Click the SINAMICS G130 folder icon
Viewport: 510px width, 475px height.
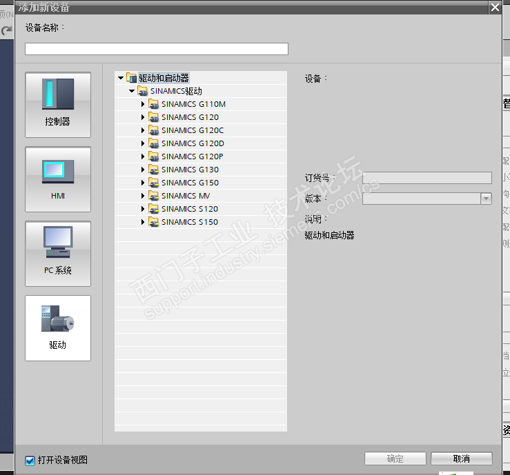pyautogui.click(x=153, y=170)
